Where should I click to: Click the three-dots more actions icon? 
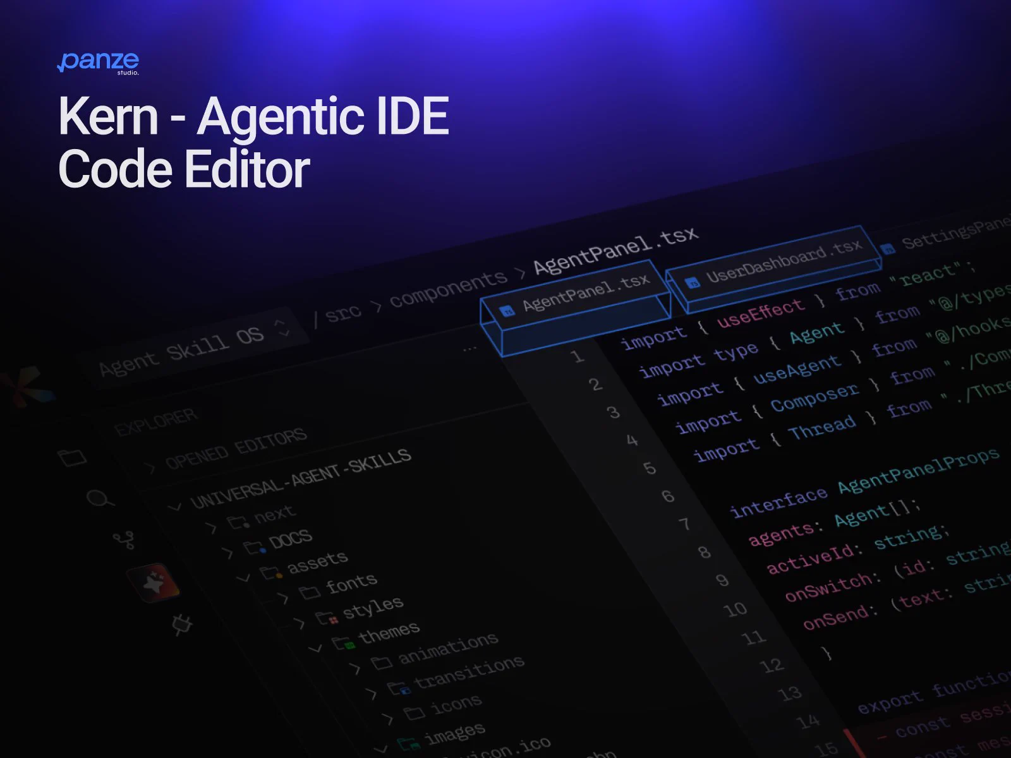pyautogui.click(x=469, y=348)
